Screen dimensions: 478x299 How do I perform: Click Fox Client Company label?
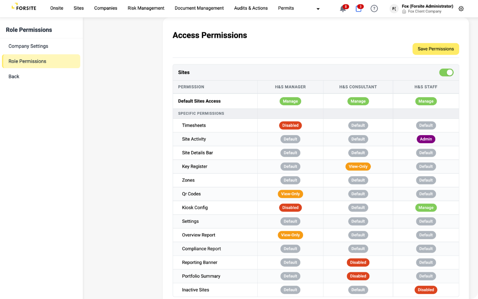pyautogui.click(x=425, y=12)
